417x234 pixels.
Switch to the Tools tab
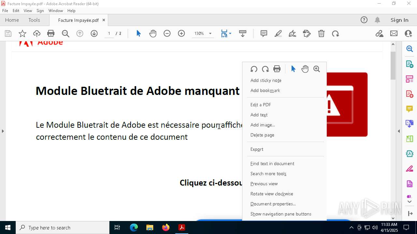tap(34, 20)
